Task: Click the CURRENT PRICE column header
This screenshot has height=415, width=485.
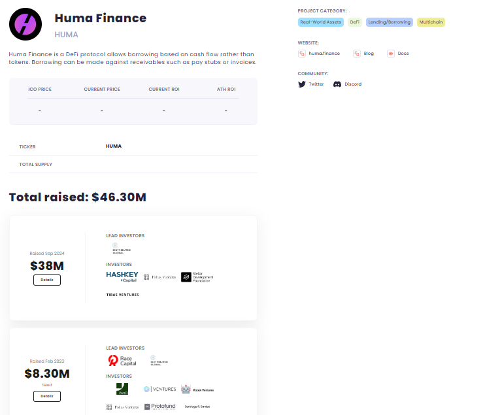Action: (x=102, y=90)
